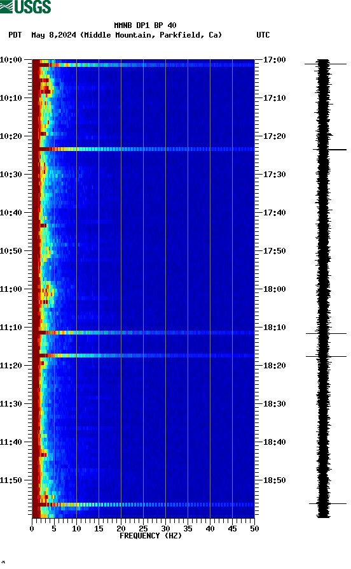Click the '15' frequency tick label
Screen dimensions: 351x569
99,529
